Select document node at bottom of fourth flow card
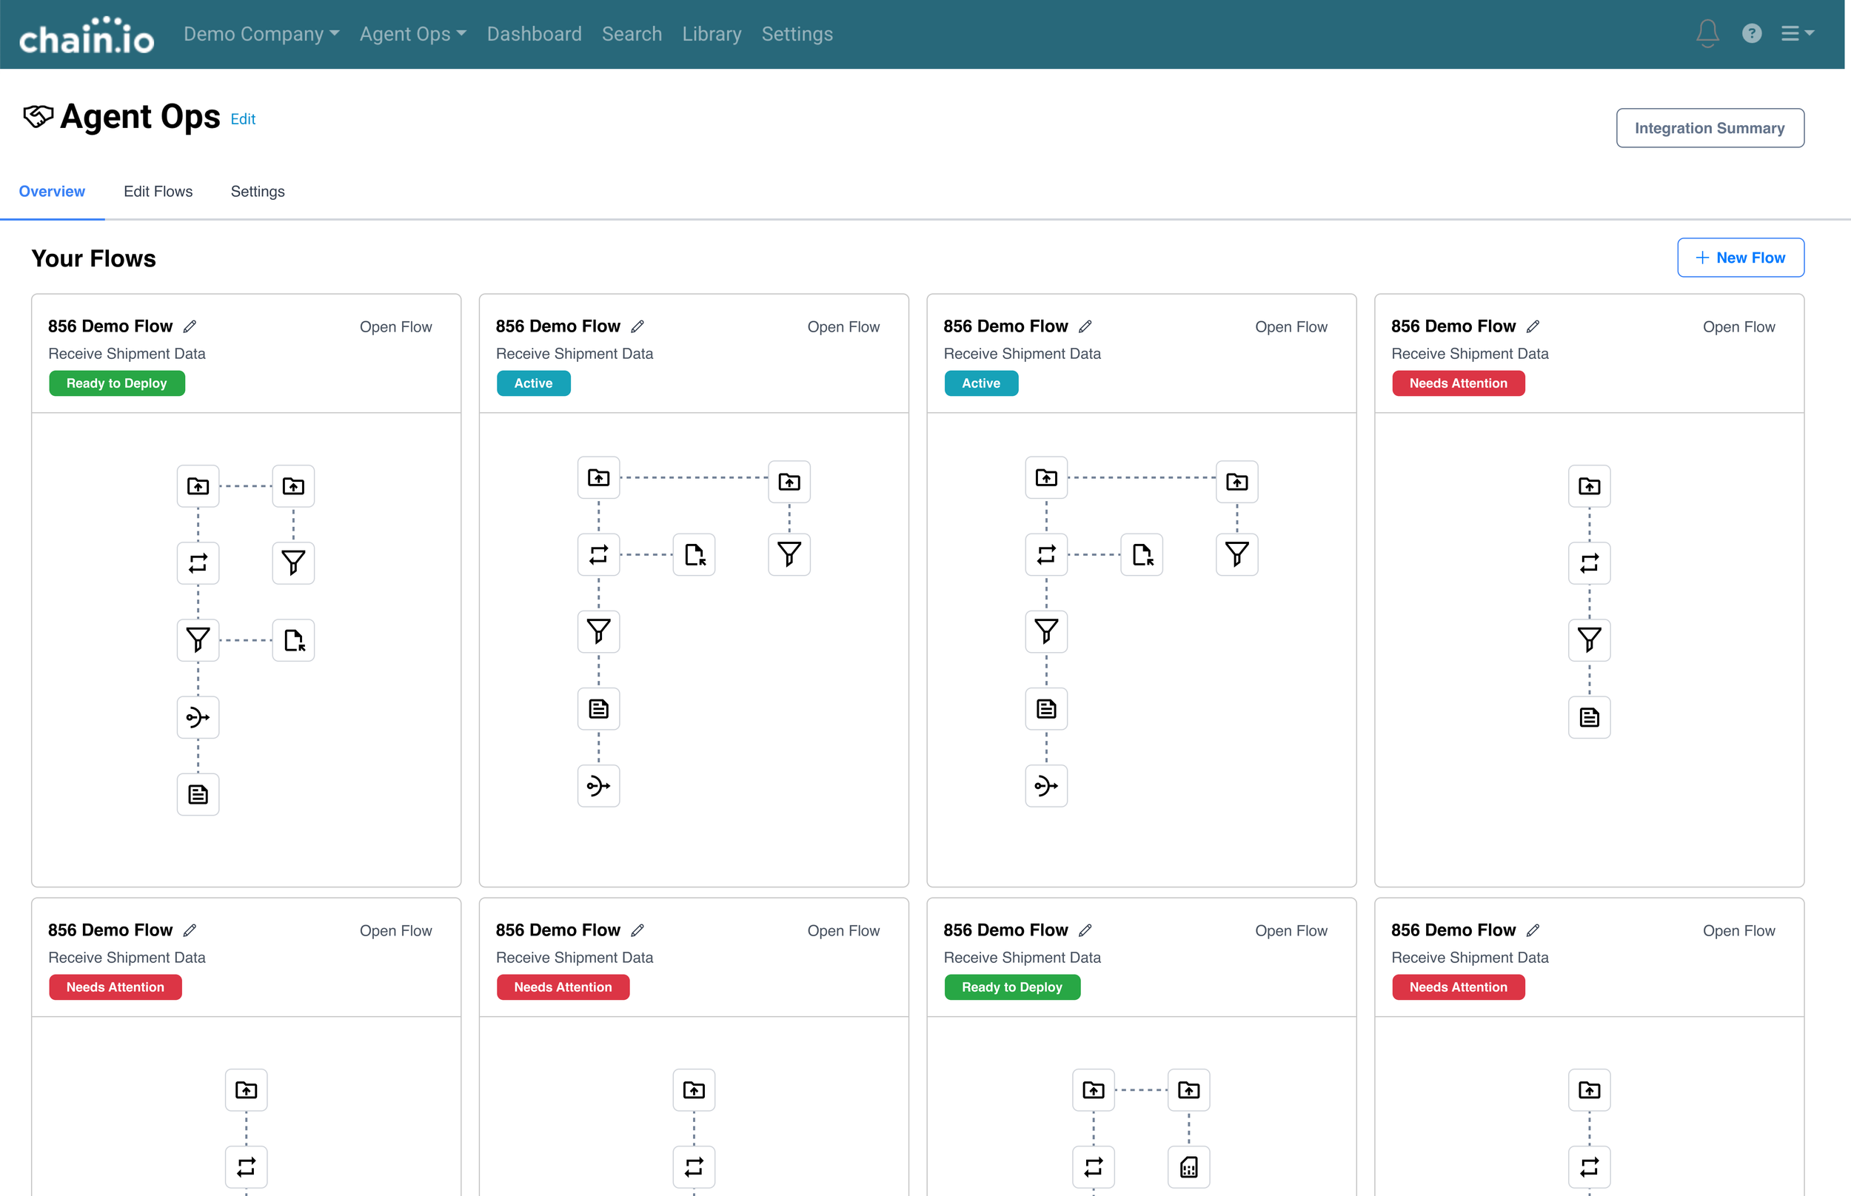The image size is (1851, 1196). (1588, 717)
